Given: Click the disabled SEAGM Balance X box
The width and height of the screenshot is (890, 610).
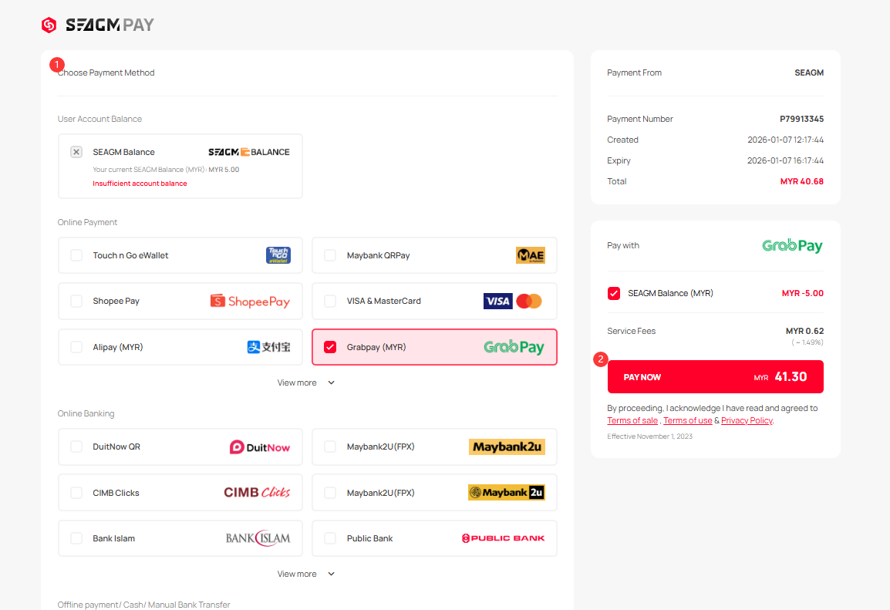Looking at the screenshot, I should click(76, 152).
